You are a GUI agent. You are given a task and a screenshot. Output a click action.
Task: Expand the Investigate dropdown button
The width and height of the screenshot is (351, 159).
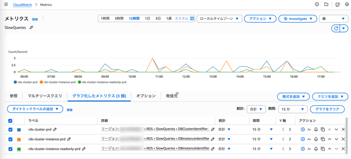coord(298,19)
